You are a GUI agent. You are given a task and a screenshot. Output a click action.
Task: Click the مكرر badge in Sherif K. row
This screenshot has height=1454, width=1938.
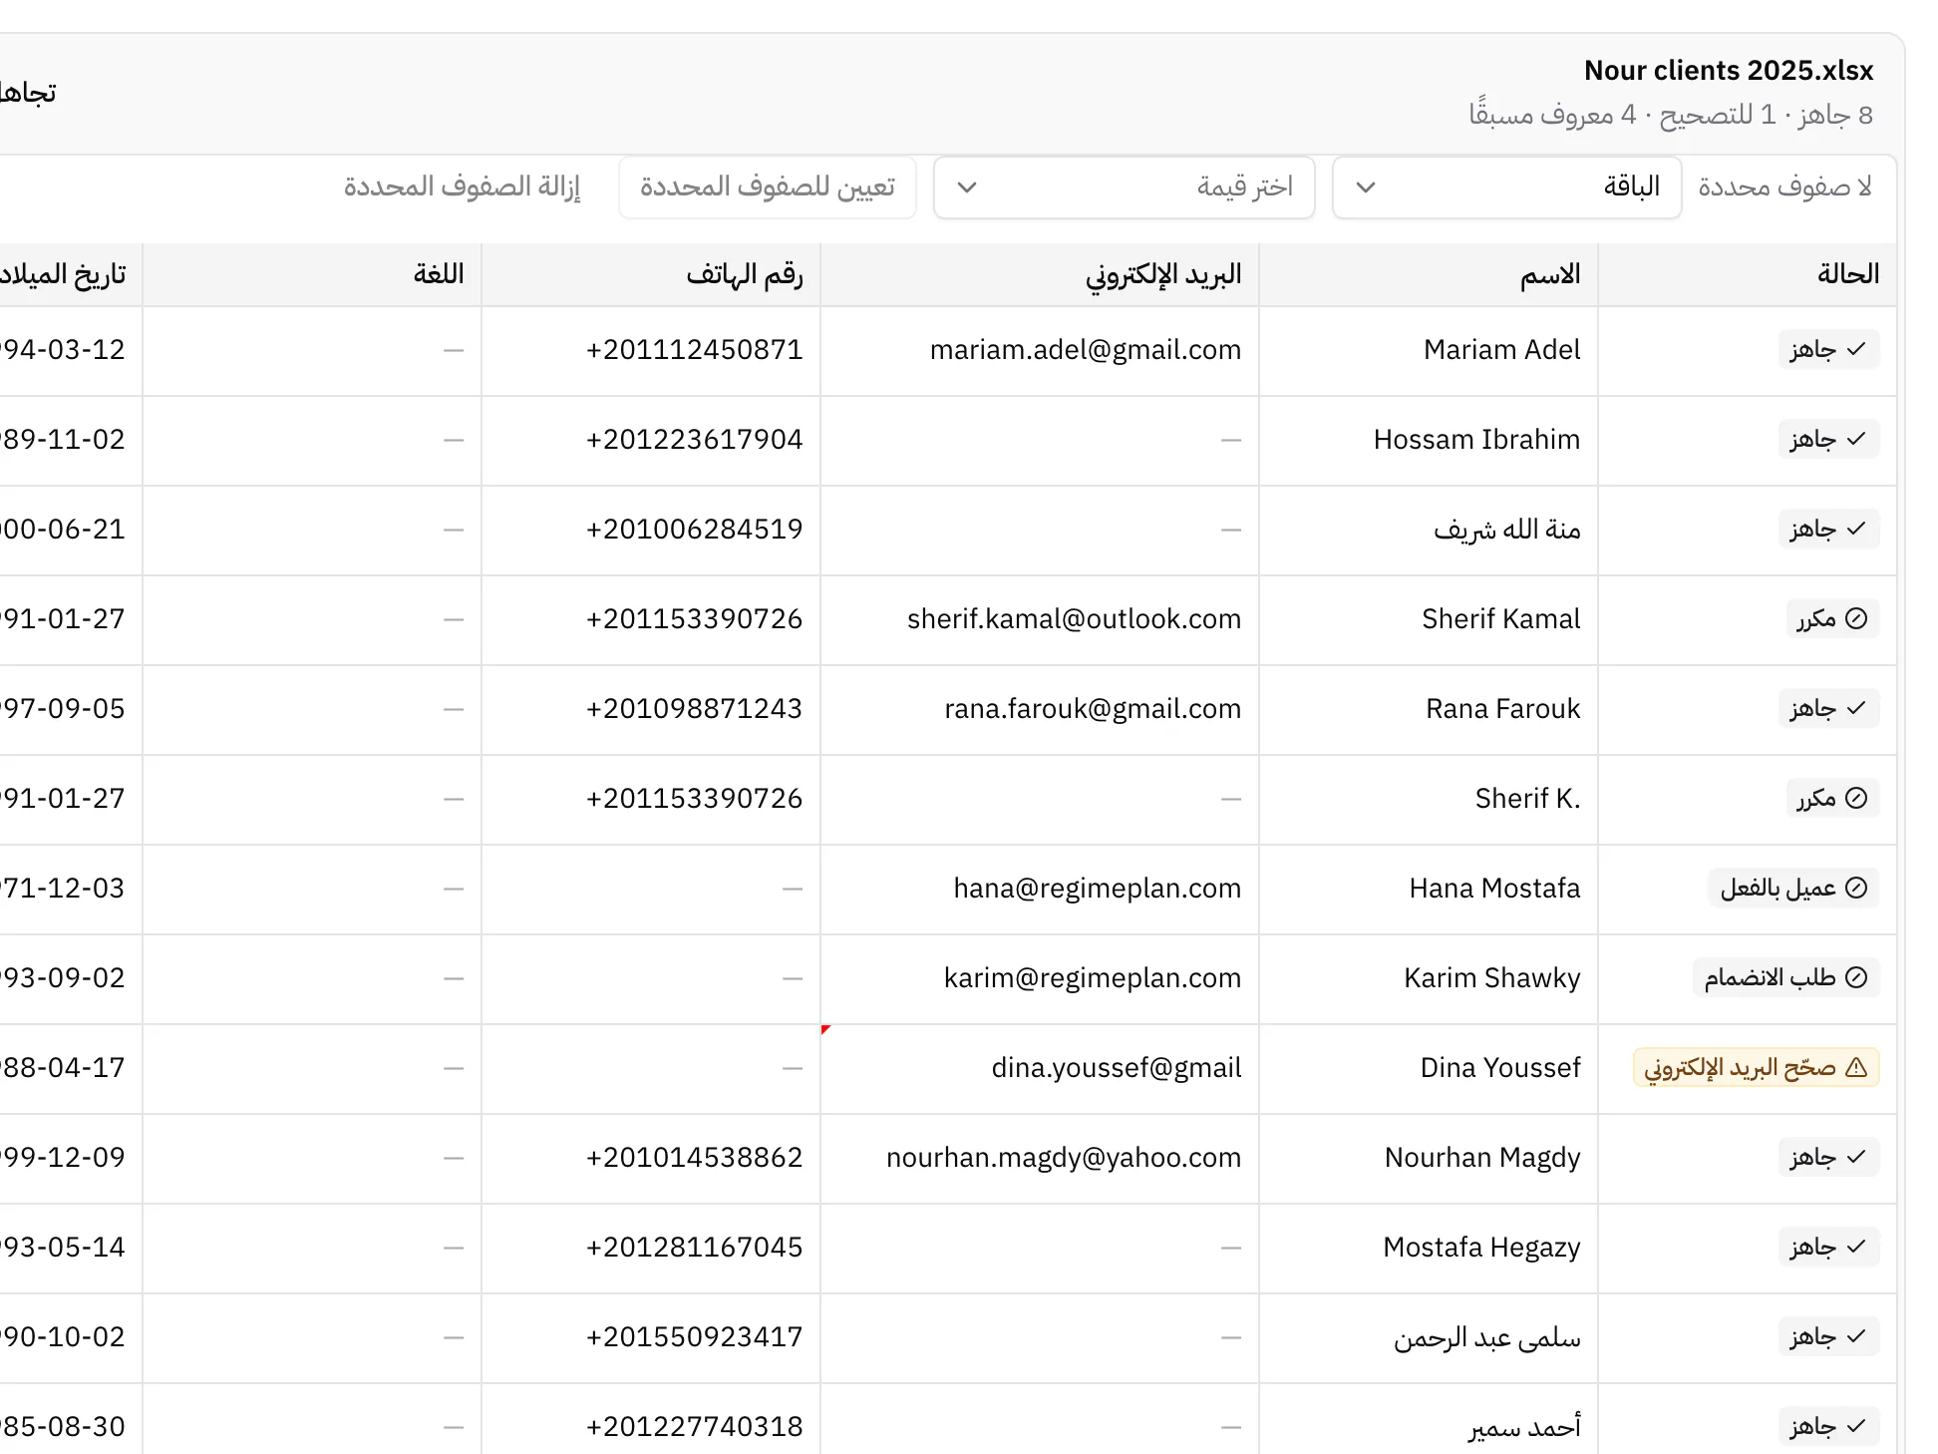pyautogui.click(x=1832, y=799)
